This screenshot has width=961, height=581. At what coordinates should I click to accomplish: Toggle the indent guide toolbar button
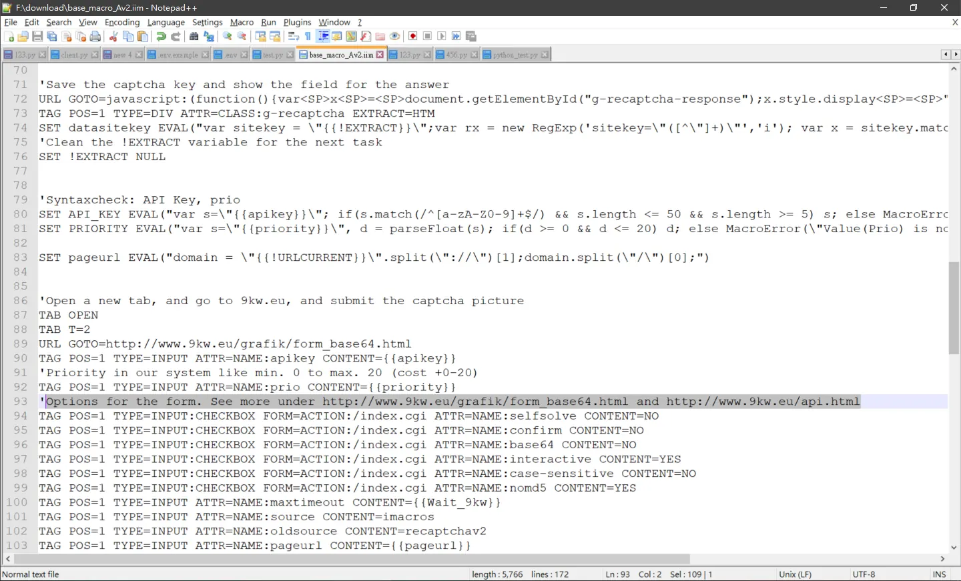[x=323, y=37]
